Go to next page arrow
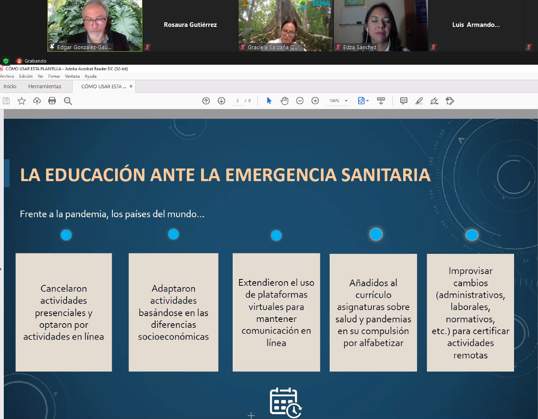The height and width of the screenshot is (419, 538). coord(221,101)
